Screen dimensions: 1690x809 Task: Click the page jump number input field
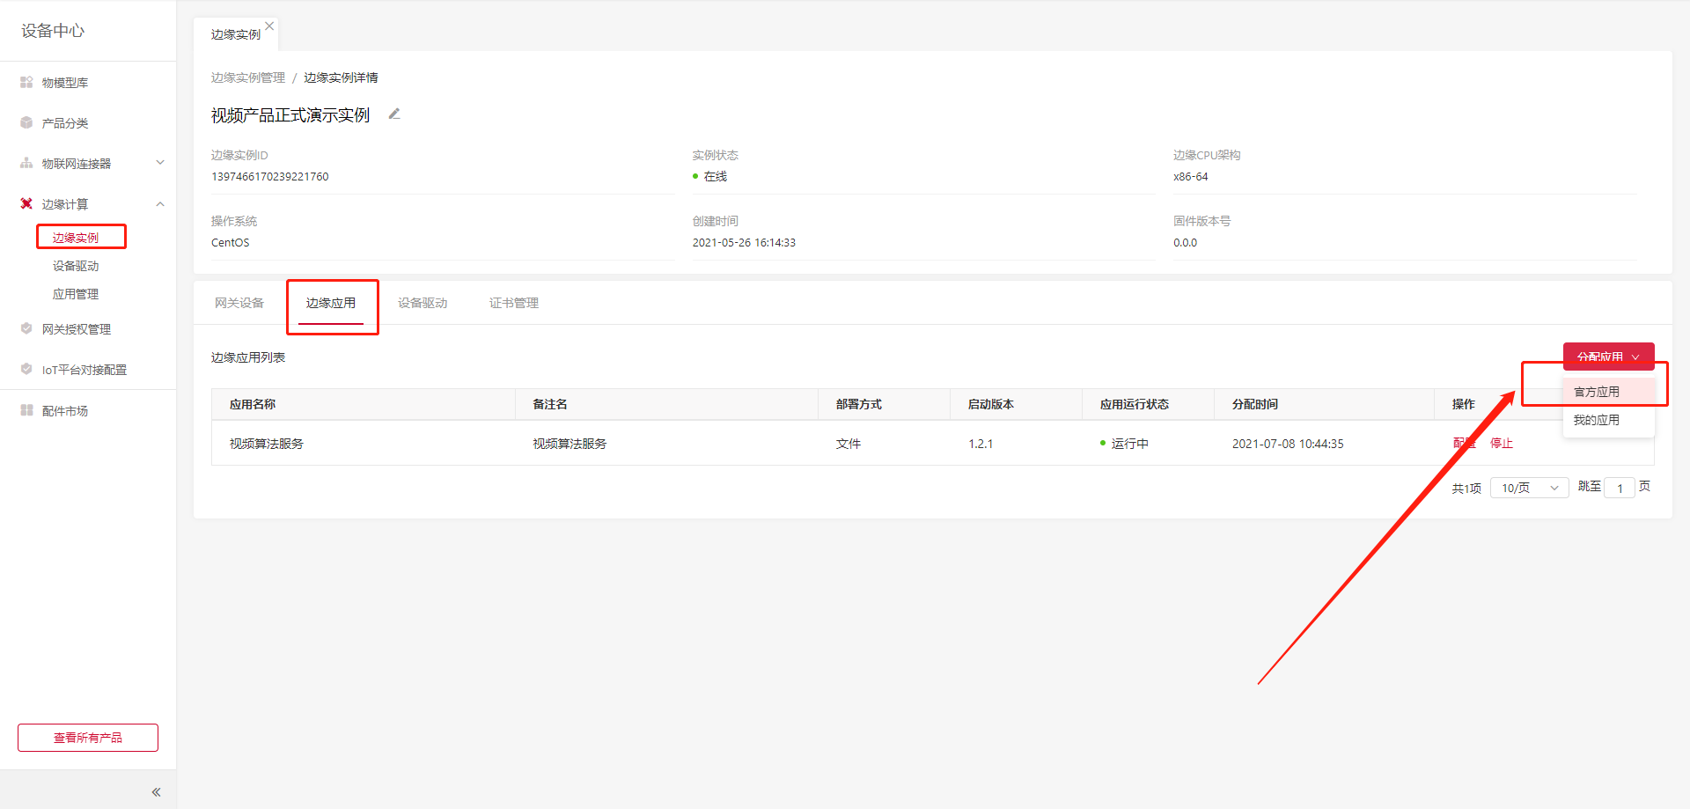1620,488
